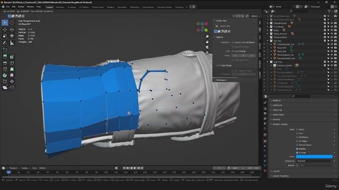Select the Knife tool

pos(5,69)
